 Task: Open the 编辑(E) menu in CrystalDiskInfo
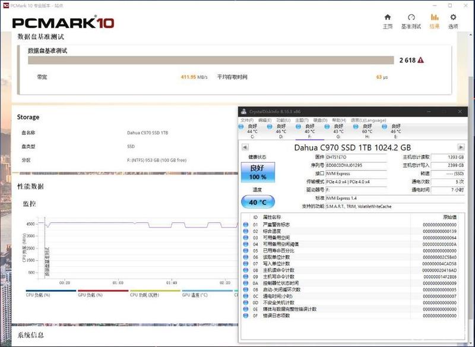tap(264, 120)
